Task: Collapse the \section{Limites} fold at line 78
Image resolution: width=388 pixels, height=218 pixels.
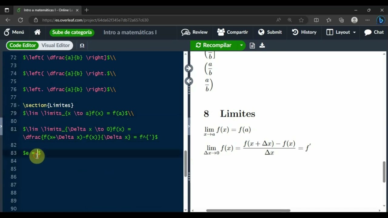Action: (19, 105)
